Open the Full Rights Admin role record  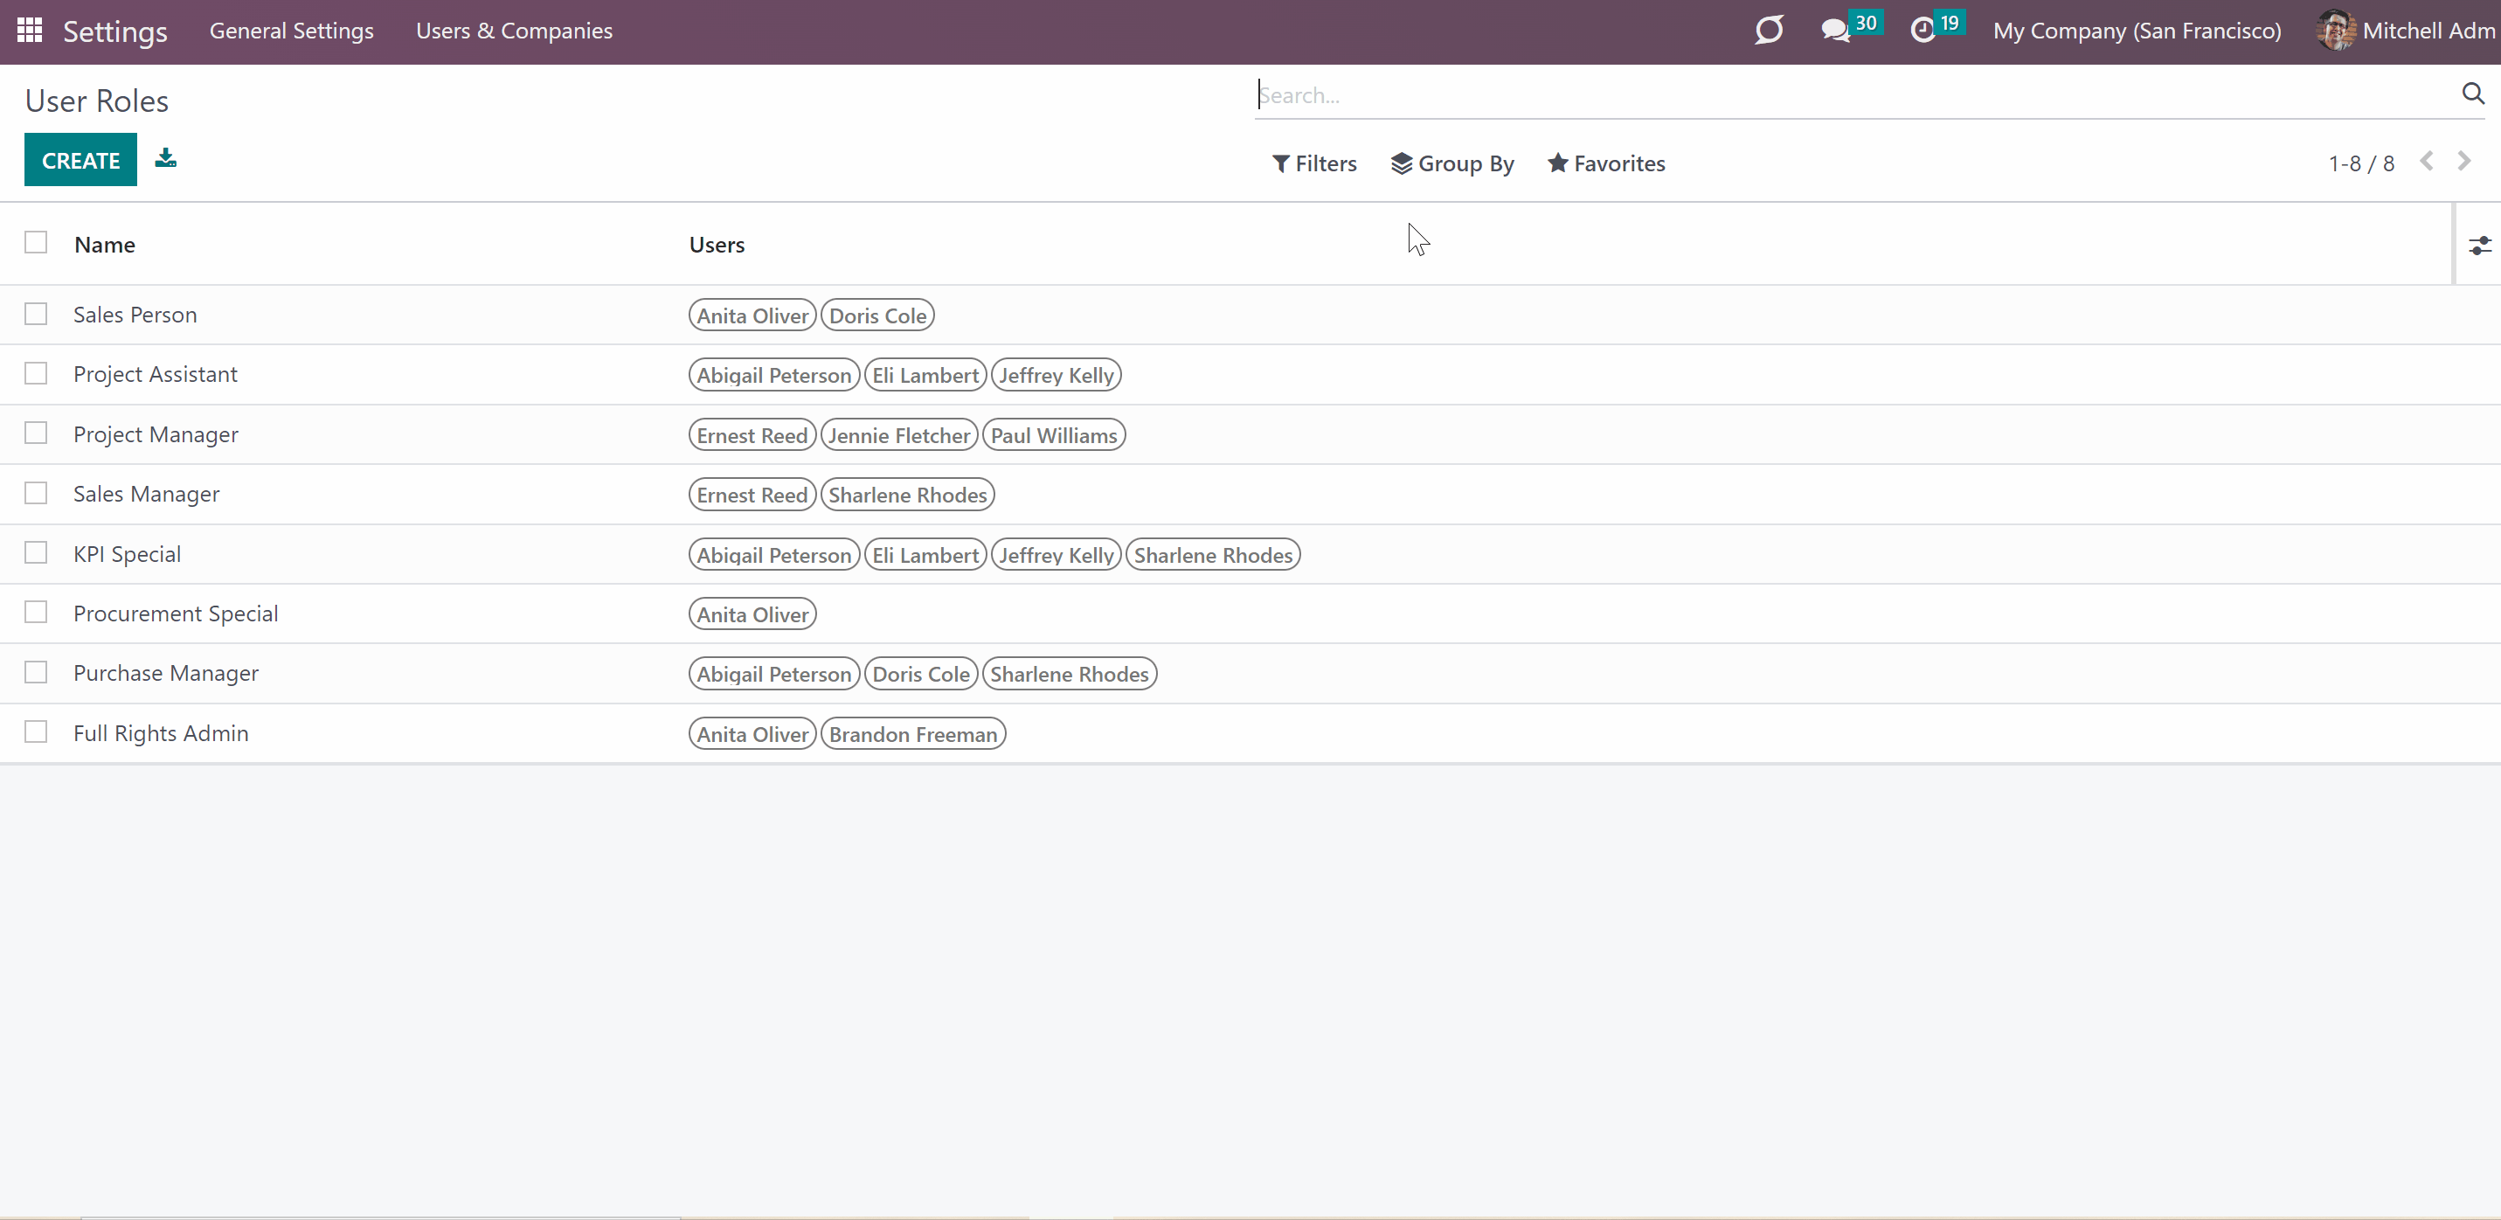click(161, 733)
